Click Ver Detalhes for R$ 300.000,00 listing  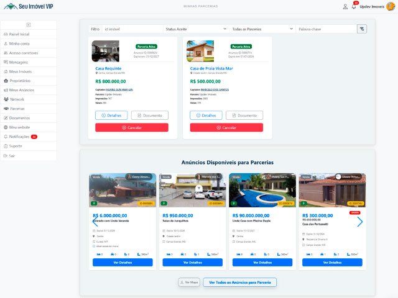pyautogui.click(x=332, y=263)
